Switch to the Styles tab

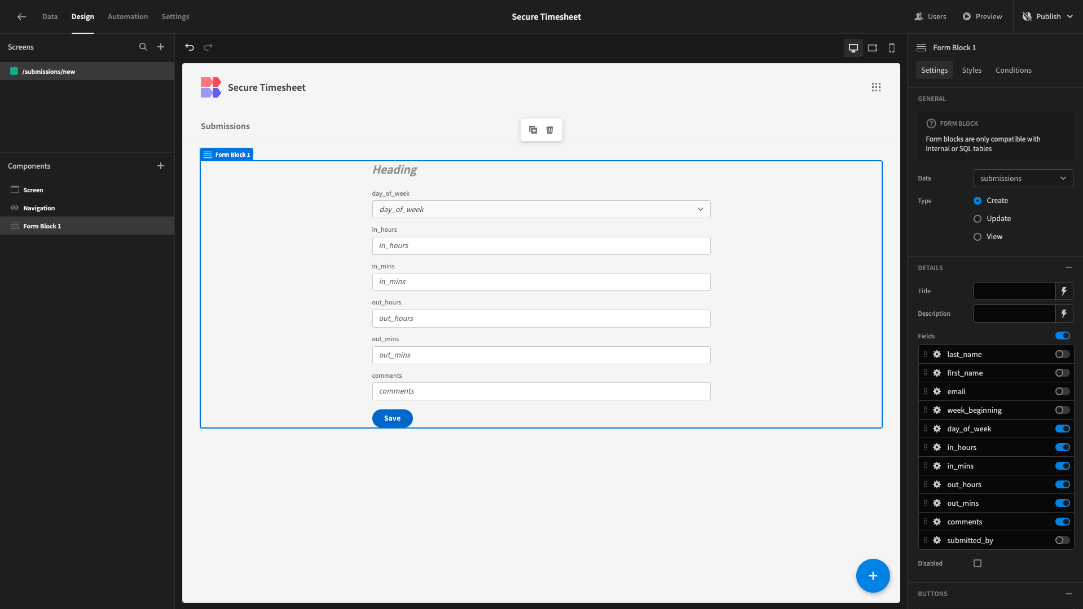pos(971,70)
